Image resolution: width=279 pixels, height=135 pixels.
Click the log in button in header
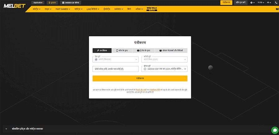click(x=241, y=3)
